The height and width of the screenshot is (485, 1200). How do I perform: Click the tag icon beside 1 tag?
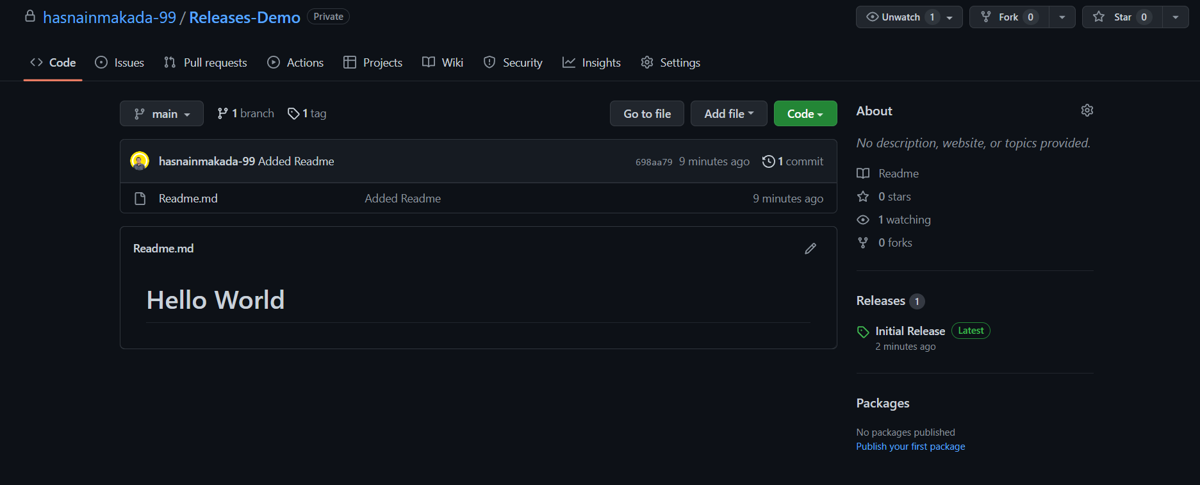[x=293, y=113]
